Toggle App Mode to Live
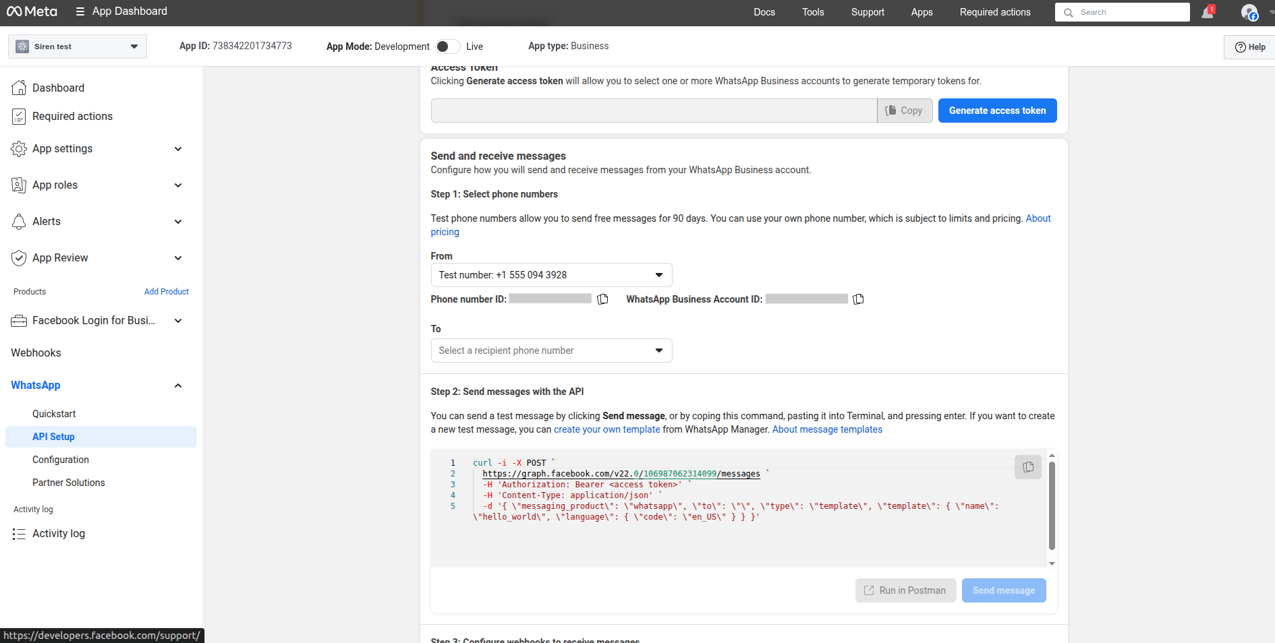 (x=447, y=47)
